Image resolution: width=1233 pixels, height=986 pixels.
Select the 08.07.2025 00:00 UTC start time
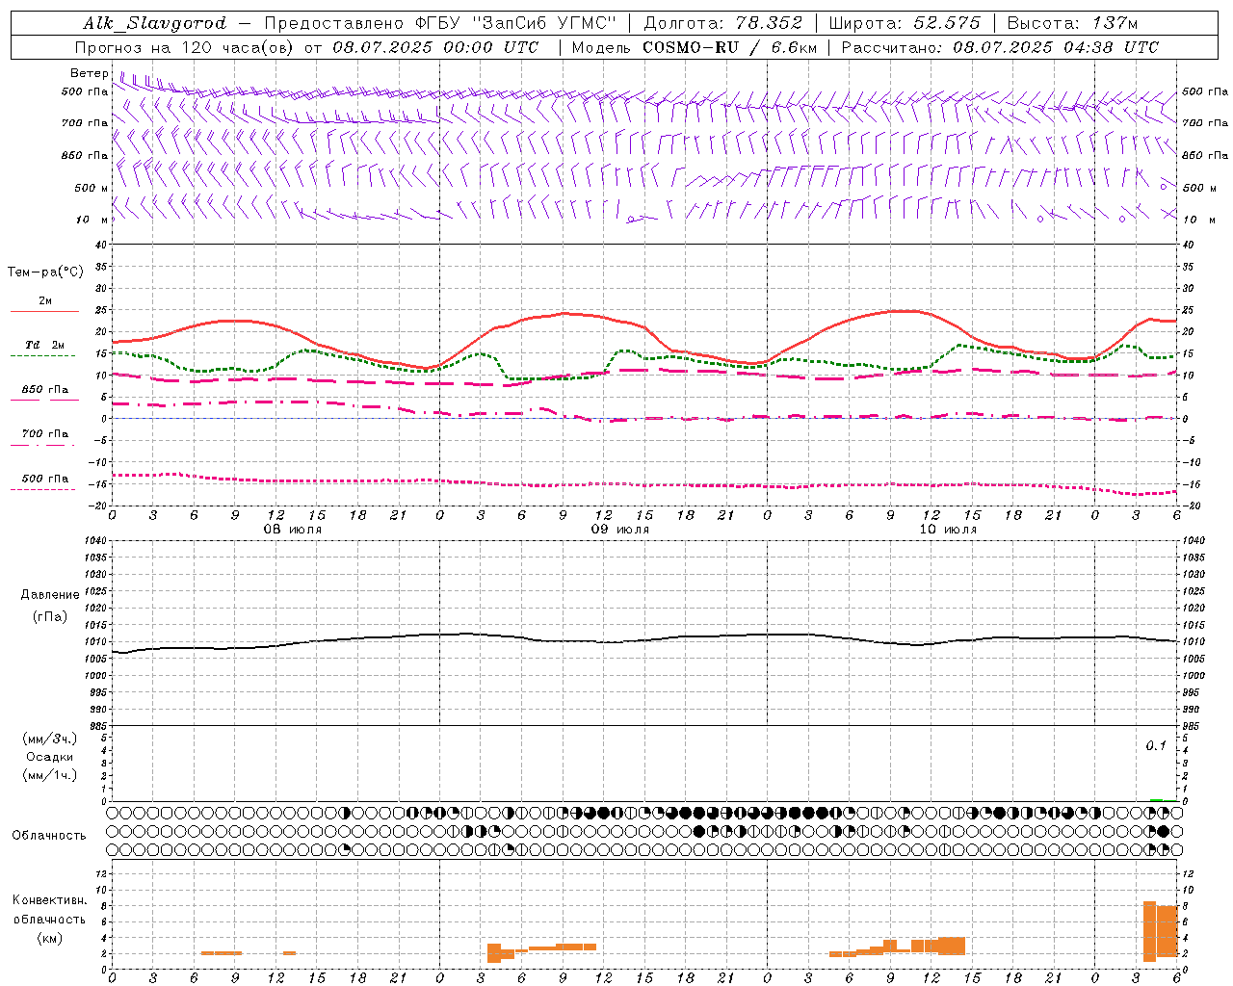[435, 47]
